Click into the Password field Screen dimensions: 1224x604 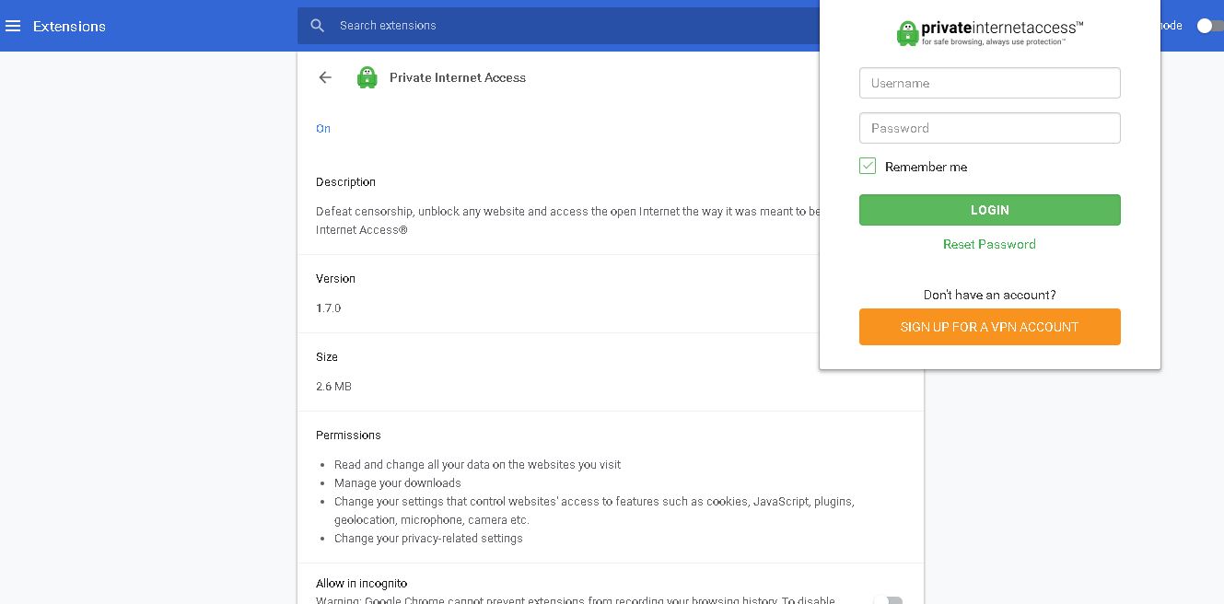[x=989, y=128]
